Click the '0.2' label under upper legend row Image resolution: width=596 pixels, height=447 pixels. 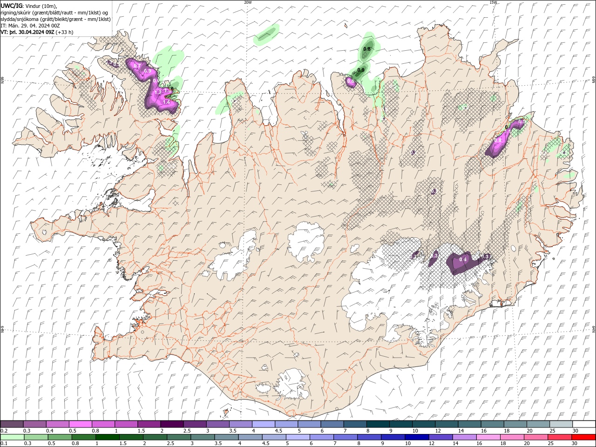[x=4, y=431]
